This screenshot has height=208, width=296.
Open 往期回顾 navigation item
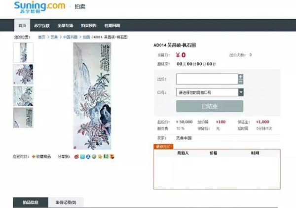112,26
